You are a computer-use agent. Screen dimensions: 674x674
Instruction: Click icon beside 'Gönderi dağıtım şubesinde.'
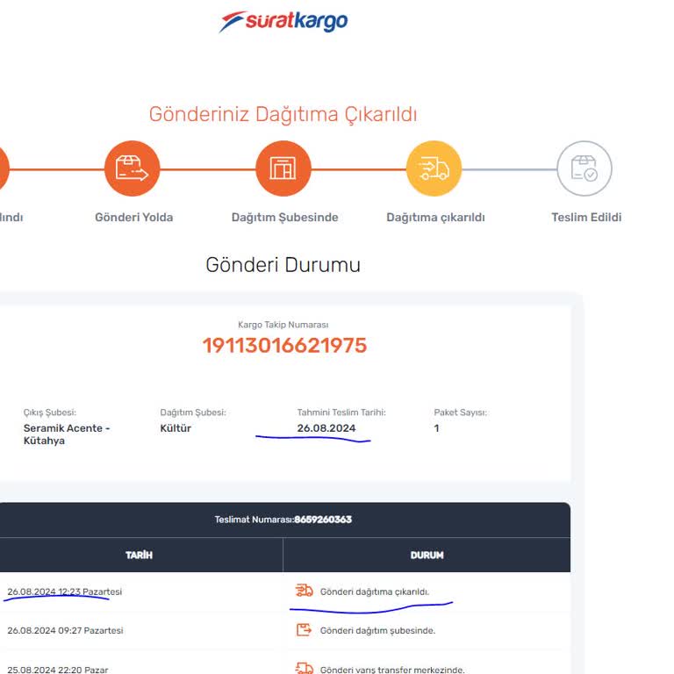tap(304, 630)
